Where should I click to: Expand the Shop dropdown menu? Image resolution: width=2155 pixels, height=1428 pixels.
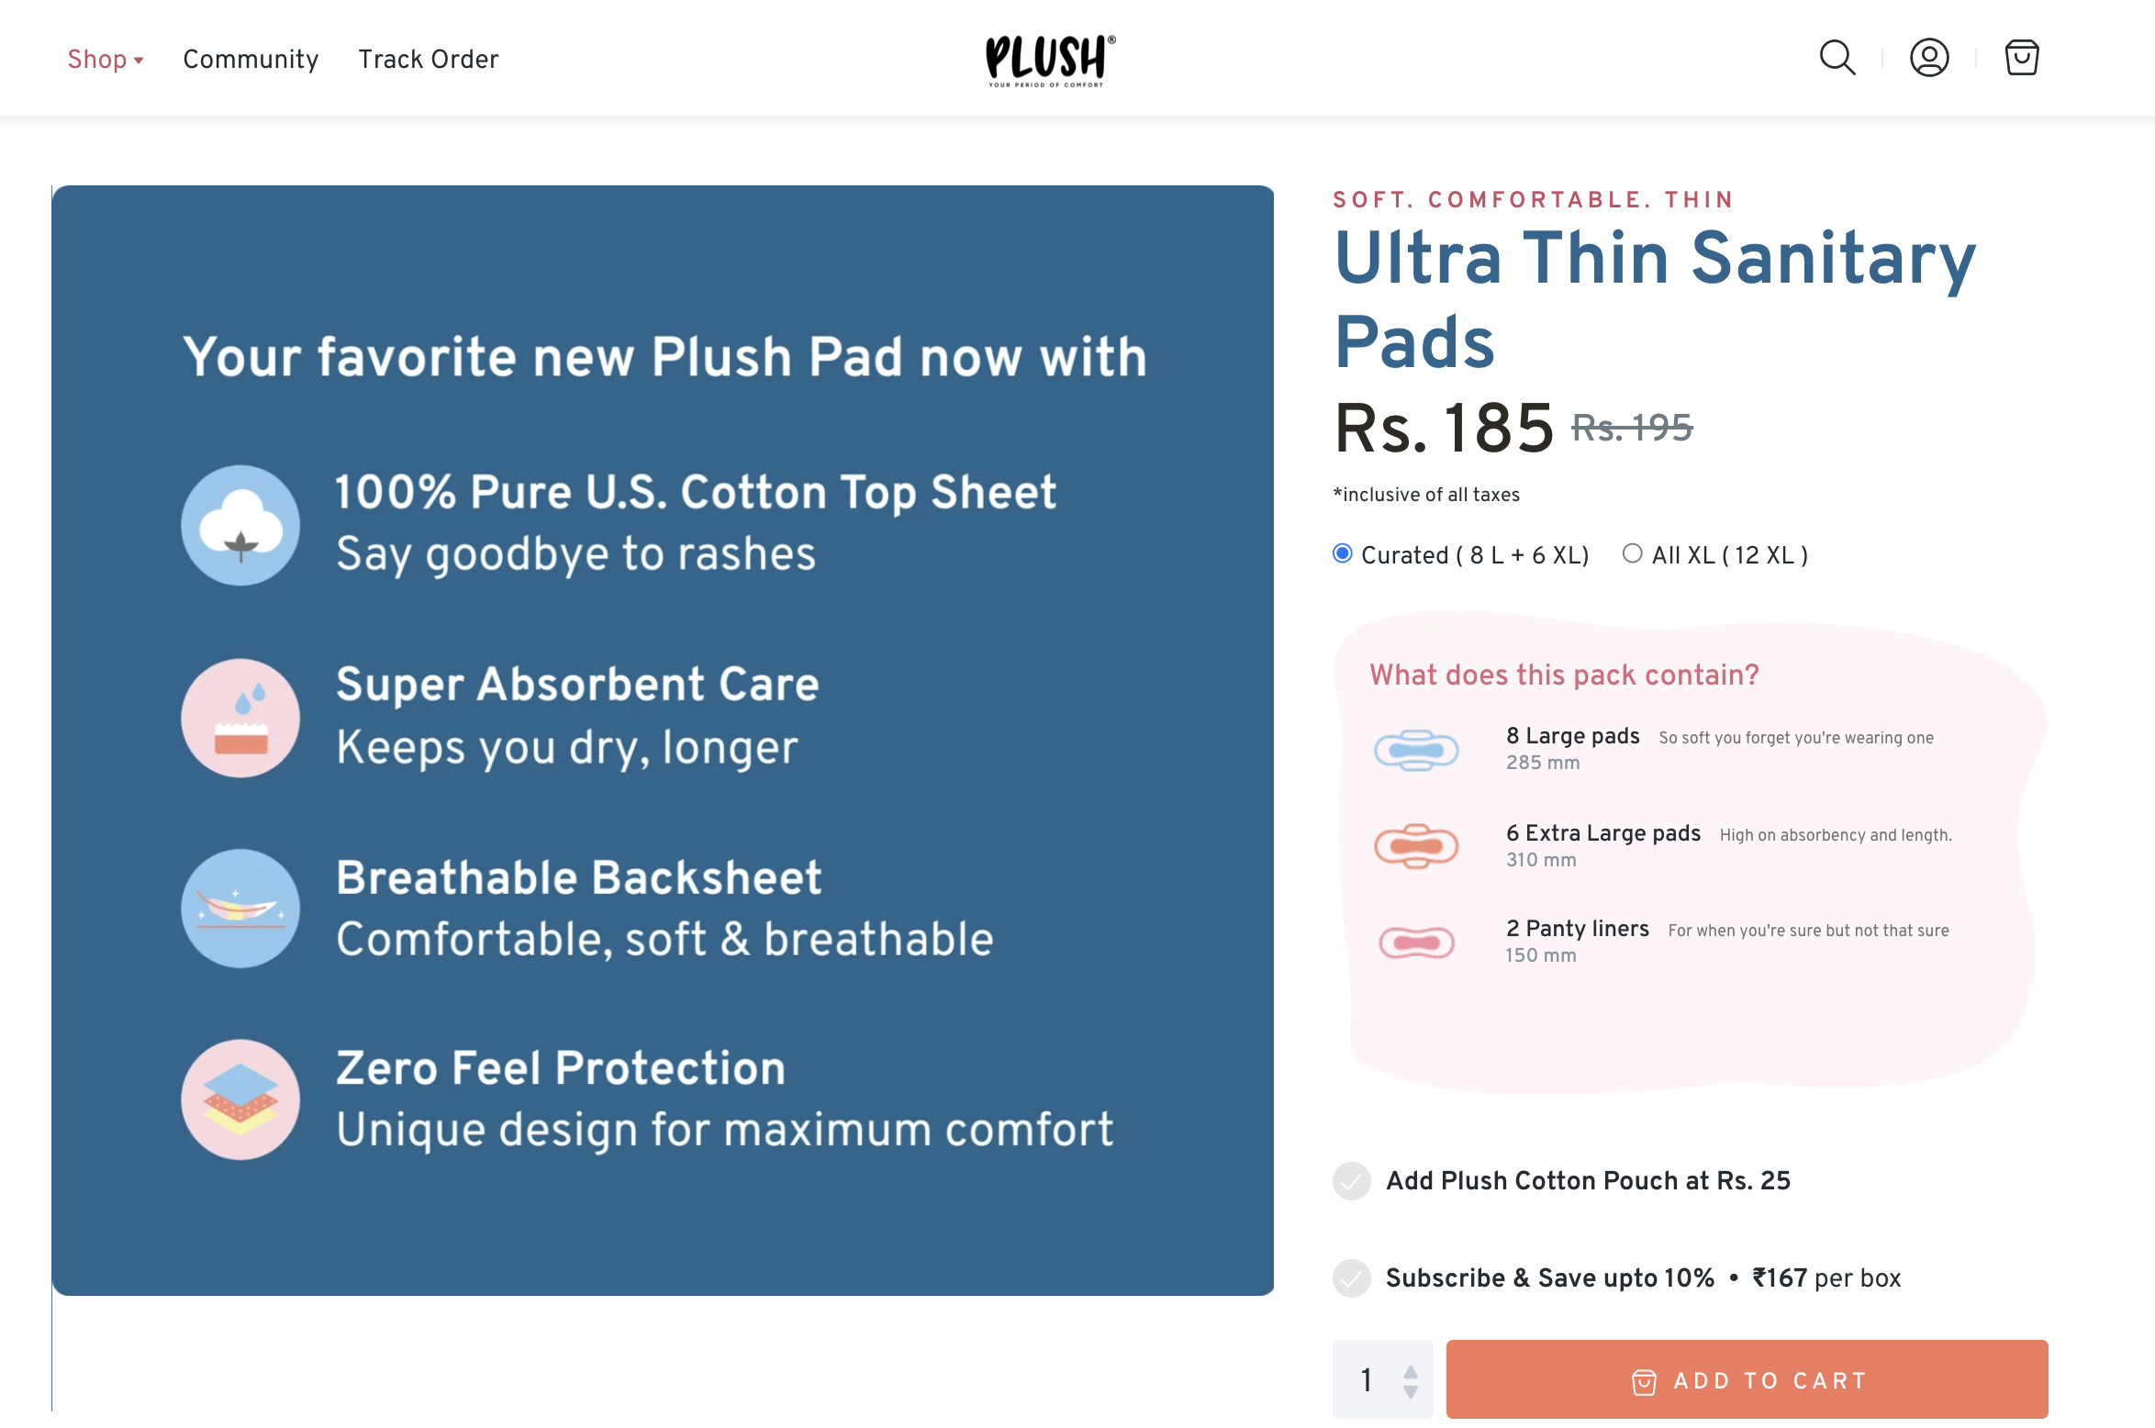pyautogui.click(x=106, y=60)
